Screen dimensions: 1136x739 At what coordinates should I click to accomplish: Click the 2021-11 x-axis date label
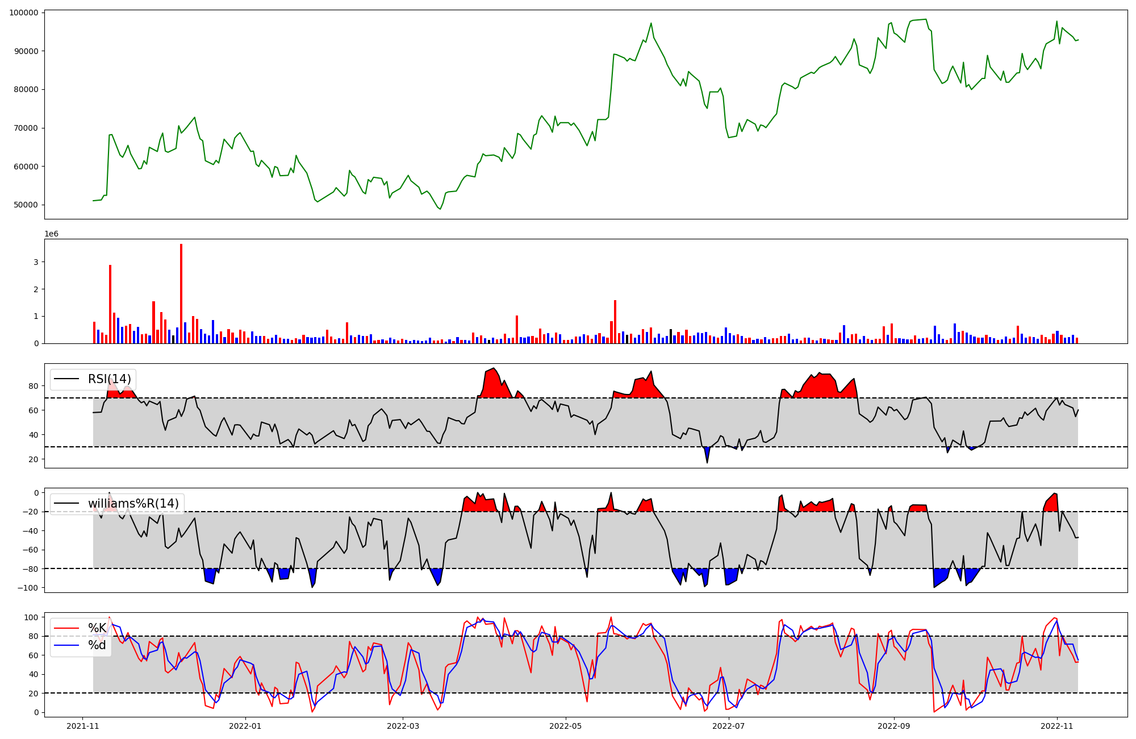[x=83, y=726]
